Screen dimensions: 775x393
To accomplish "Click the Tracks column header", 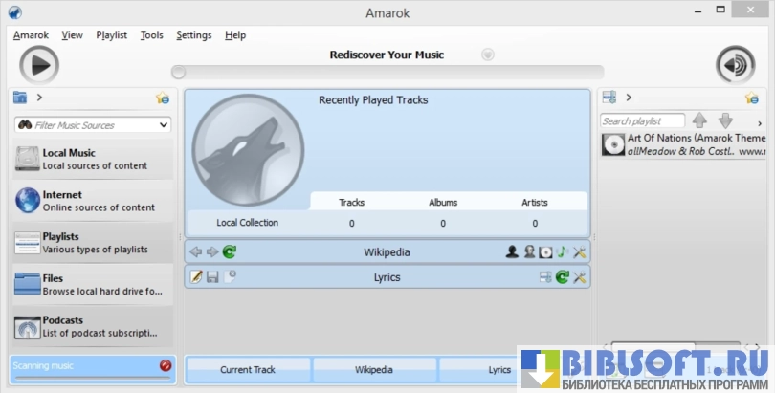I will tap(351, 203).
